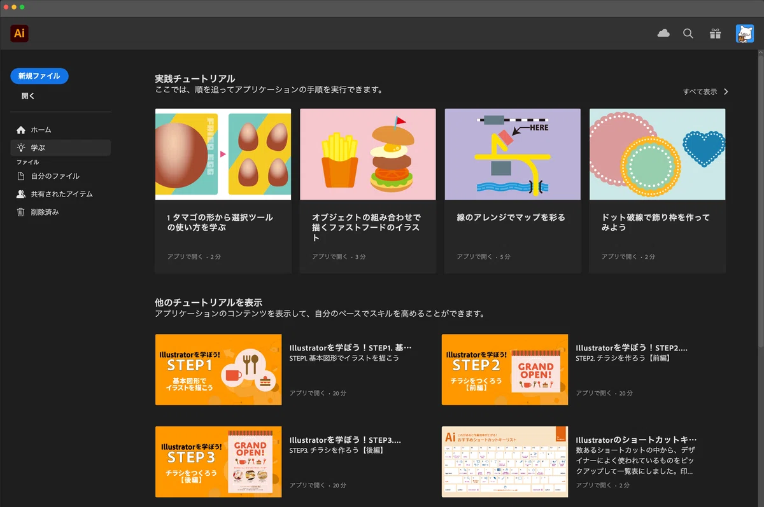
Task: Open 共有されたアイテム in the sidebar
Action: coord(60,194)
